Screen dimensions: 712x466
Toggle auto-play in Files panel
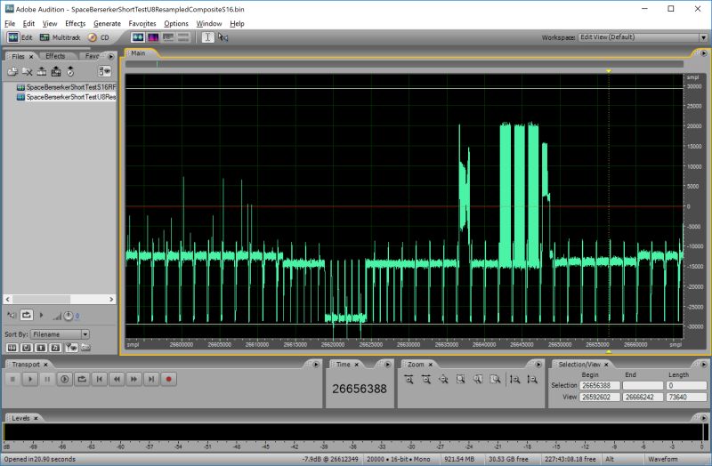12,315
